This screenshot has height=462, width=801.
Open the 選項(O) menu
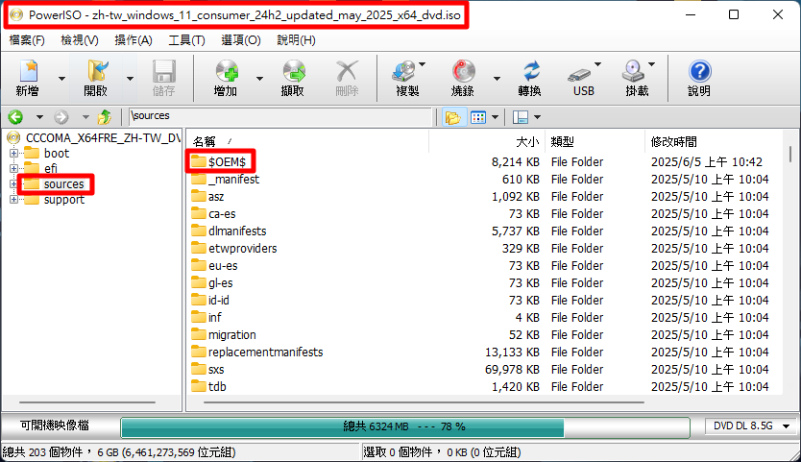pos(241,40)
